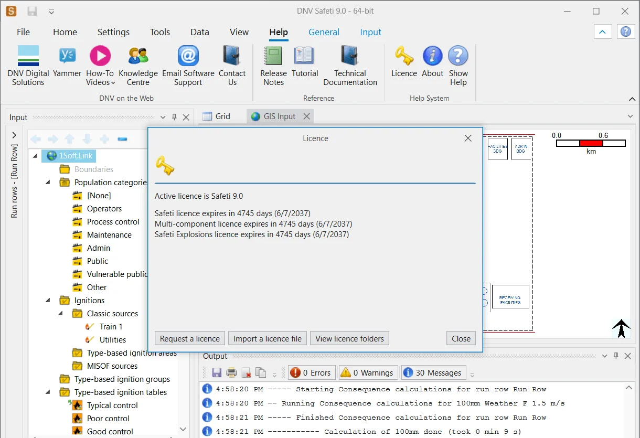Image resolution: width=640 pixels, height=438 pixels.
Task: Collapse Type-based ignition tables node
Action: point(48,392)
